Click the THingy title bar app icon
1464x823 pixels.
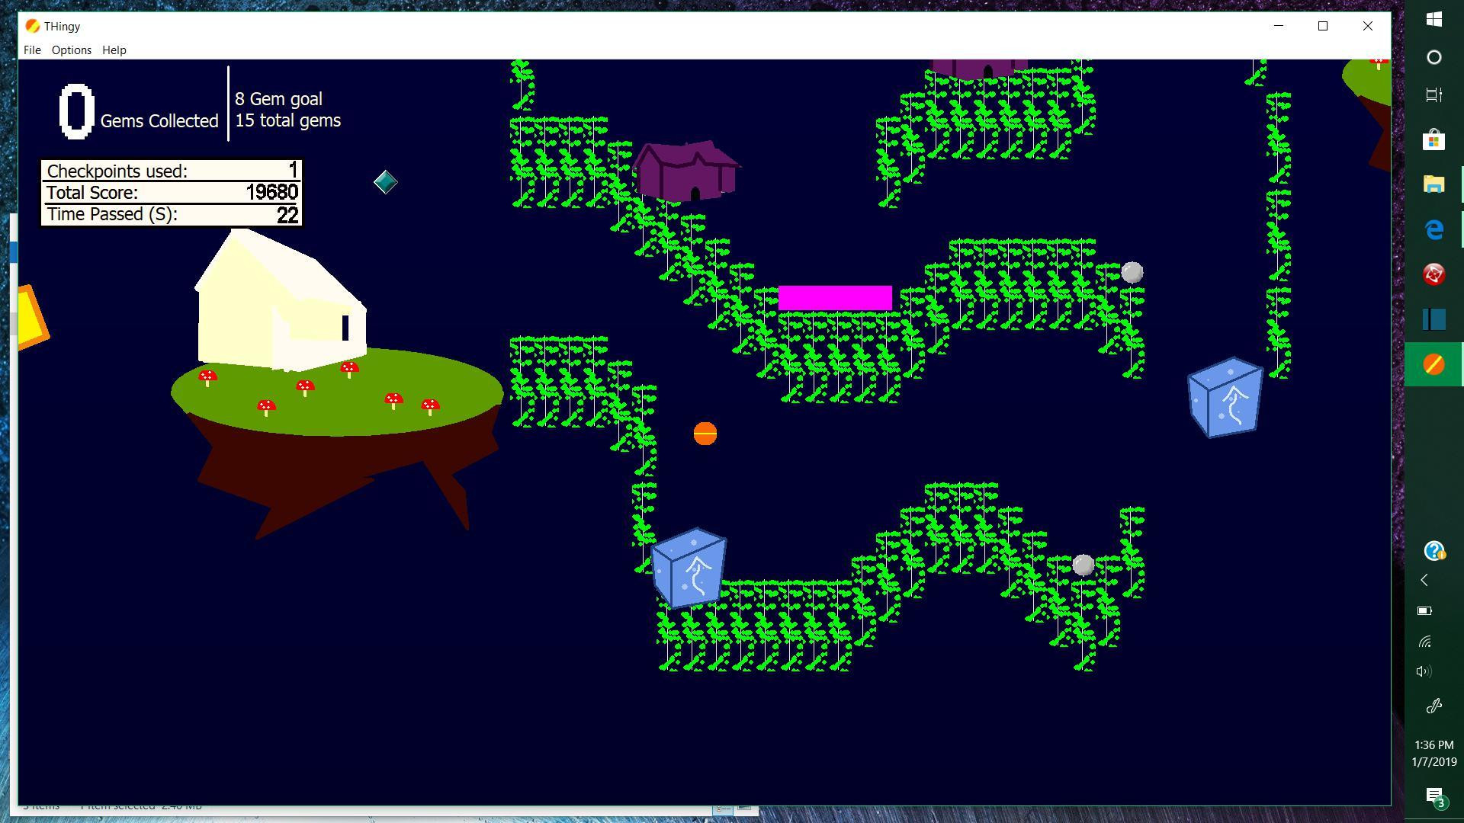[x=32, y=26]
